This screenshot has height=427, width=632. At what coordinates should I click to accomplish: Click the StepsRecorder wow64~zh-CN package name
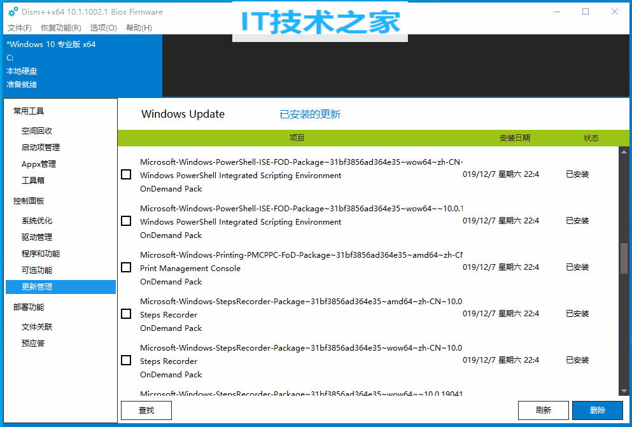(301, 347)
